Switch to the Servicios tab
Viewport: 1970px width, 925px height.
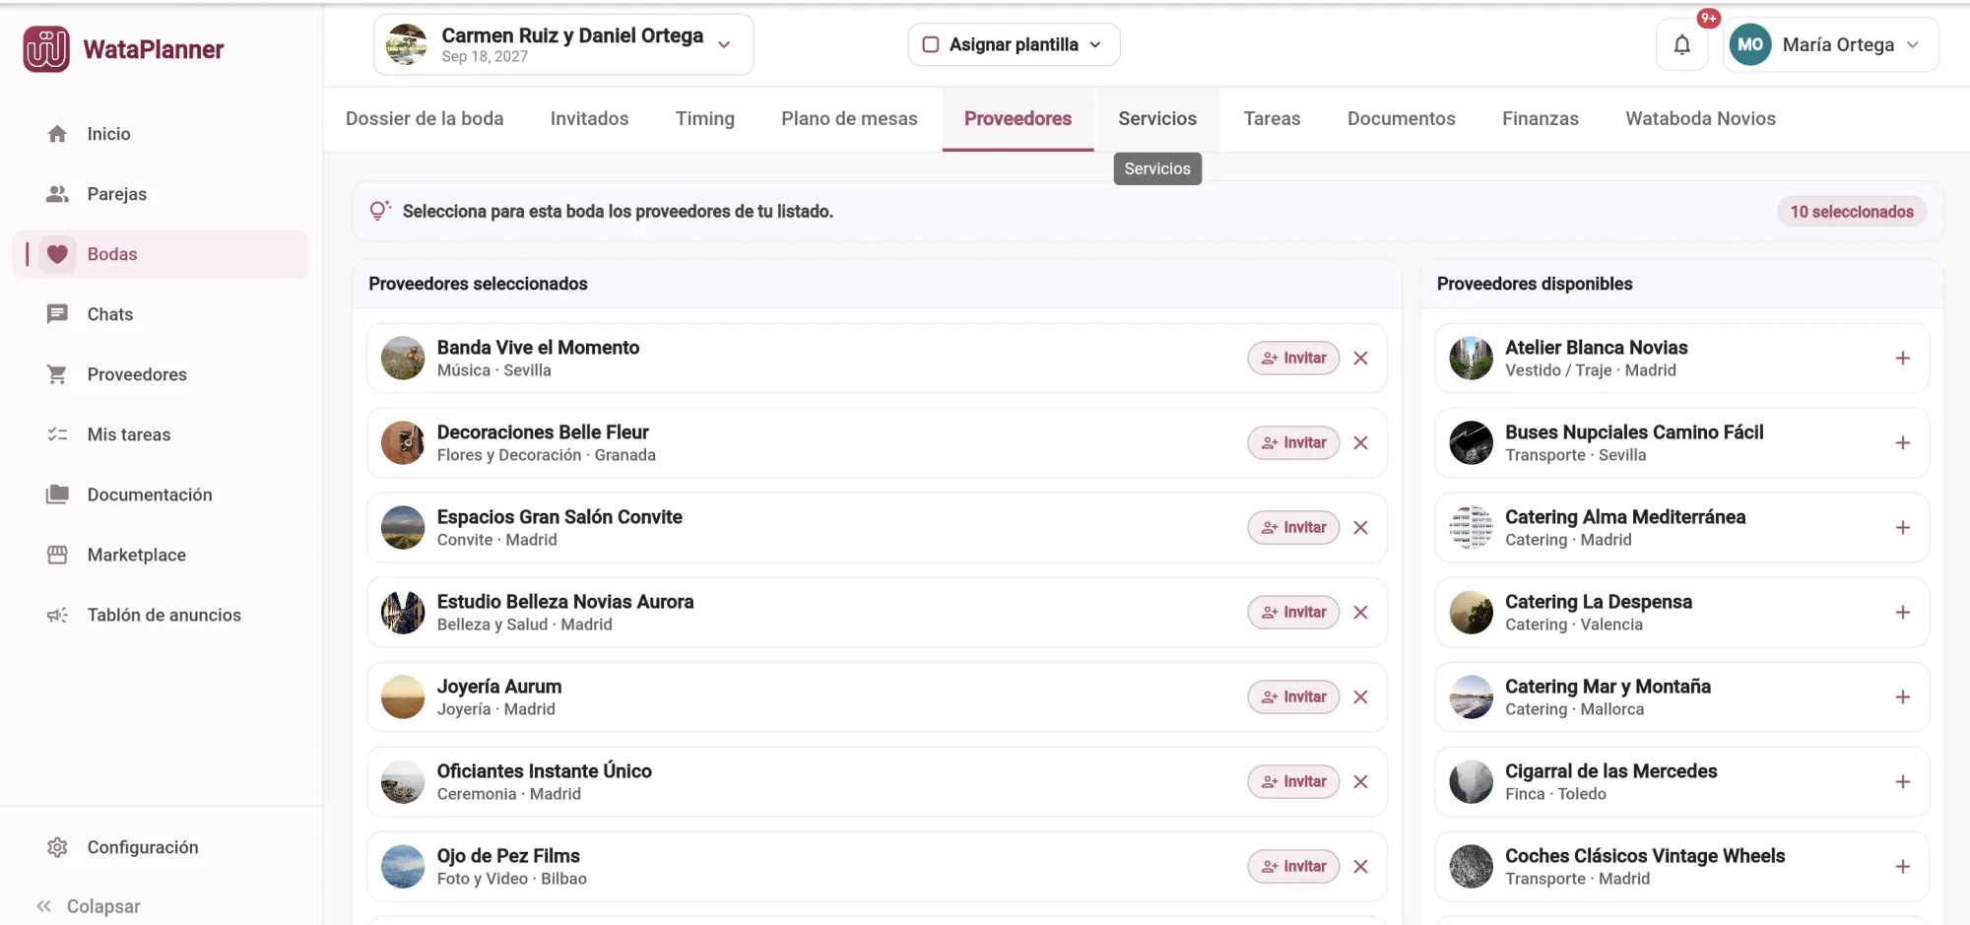[x=1156, y=118]
